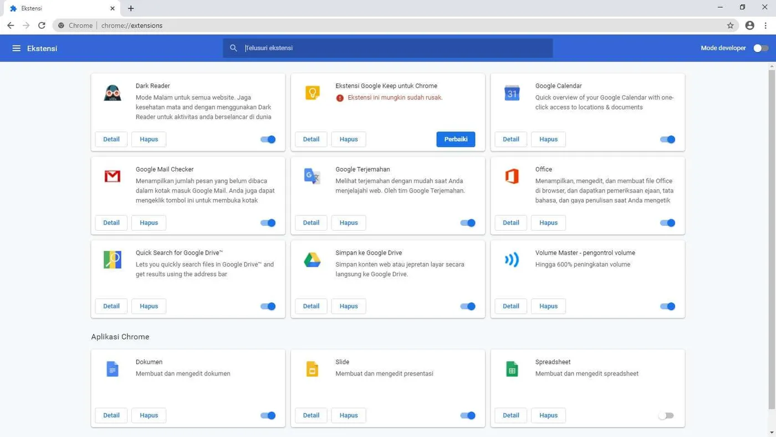The image size is (776, 437).
Task: Repair Google Keep with Perbaiki button
Action: coord(456,139)
